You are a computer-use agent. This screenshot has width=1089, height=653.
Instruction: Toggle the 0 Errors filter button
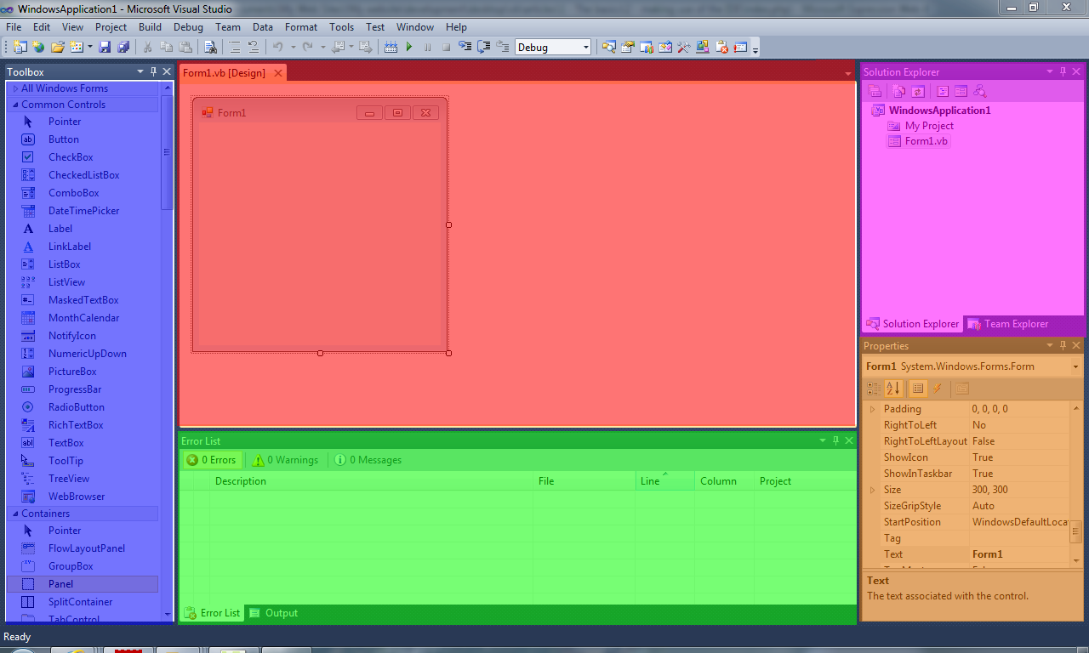(212, 460)
